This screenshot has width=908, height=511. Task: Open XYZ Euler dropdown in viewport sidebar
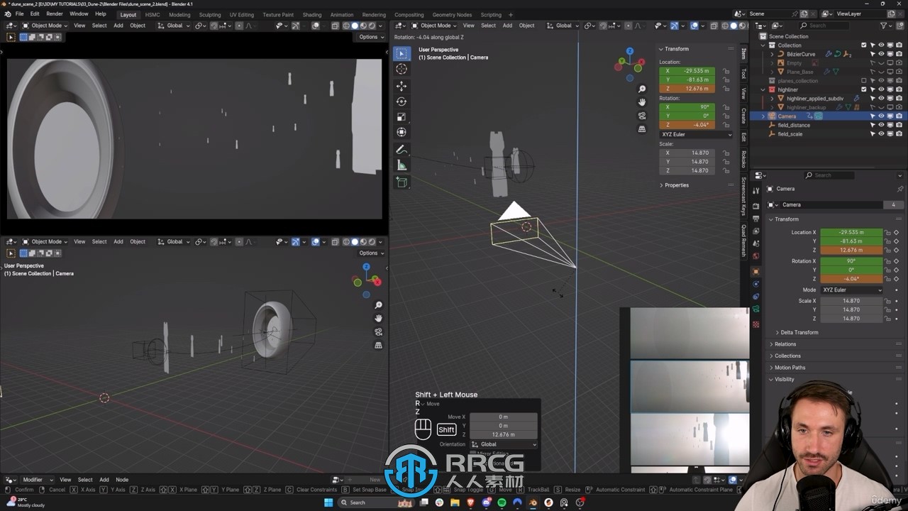(x=696, y=134)
